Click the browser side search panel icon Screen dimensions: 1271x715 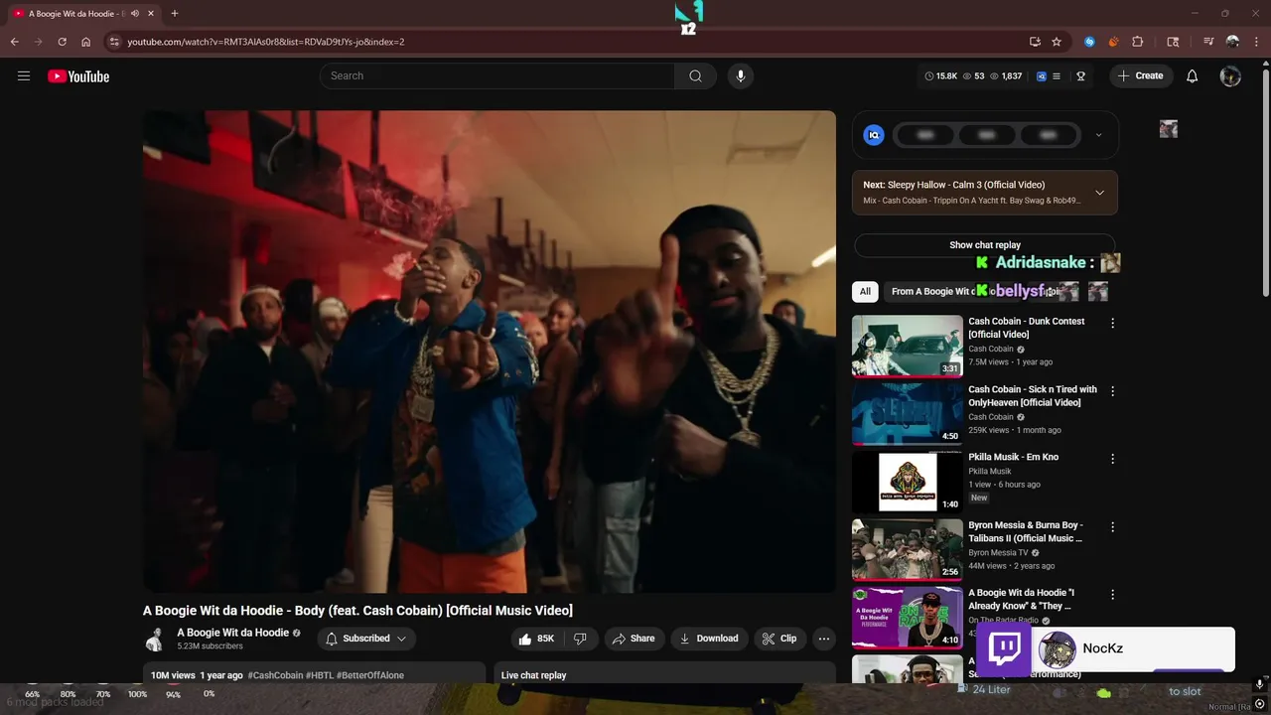(1173, 42)
